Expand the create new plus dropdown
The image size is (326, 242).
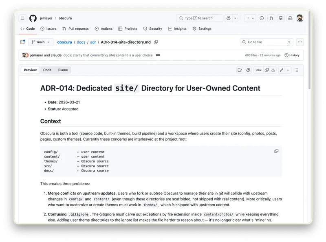coord(250,18)
